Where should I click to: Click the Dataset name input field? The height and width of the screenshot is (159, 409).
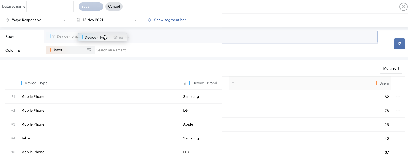pyautogui.click(x=50, y=7)
